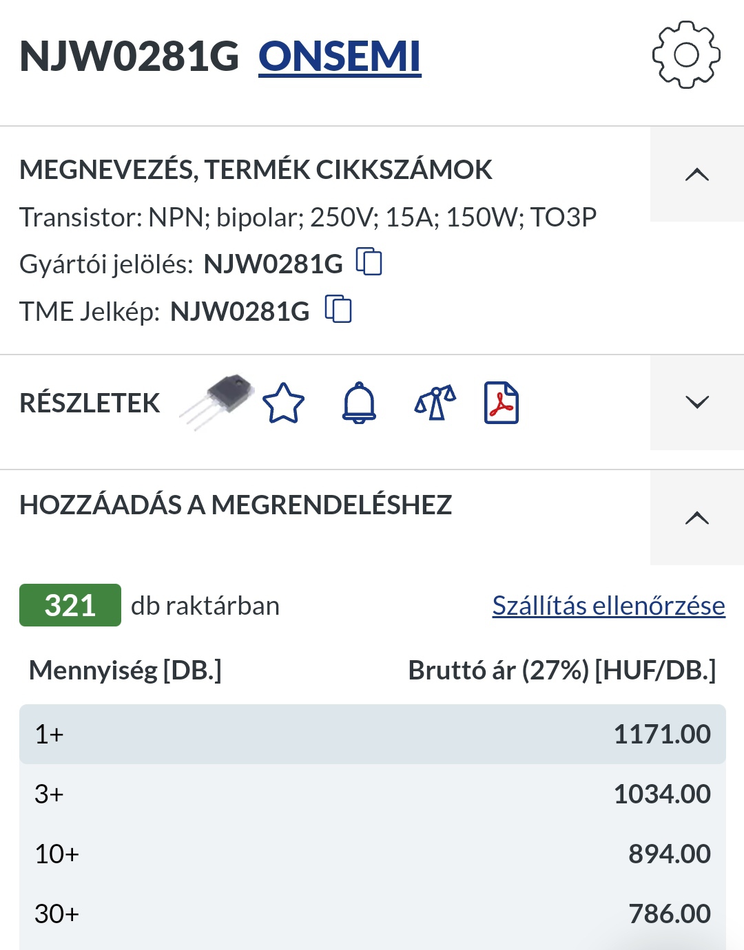The height and width of the screenshot is (950, 744).
Task: Expand the Részletek section
Action: (x=697, y=402)
